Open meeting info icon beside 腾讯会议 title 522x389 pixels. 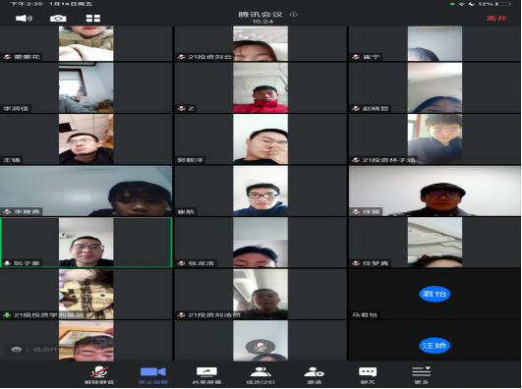click(293, 15)
